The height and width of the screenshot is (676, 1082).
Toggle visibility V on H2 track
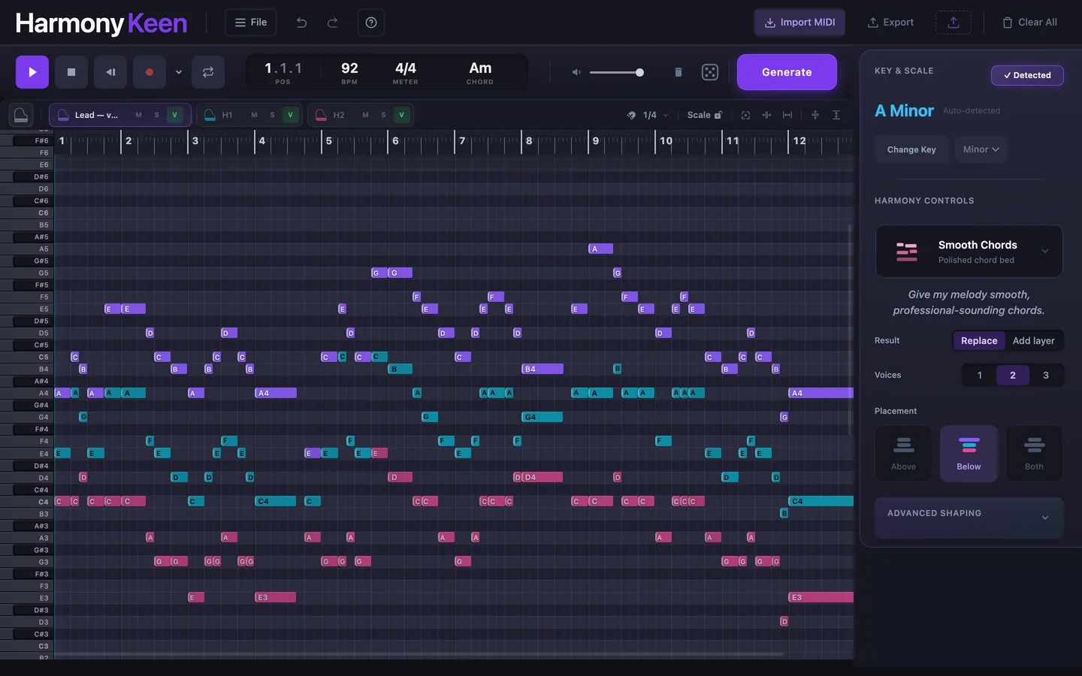[402, 115]
